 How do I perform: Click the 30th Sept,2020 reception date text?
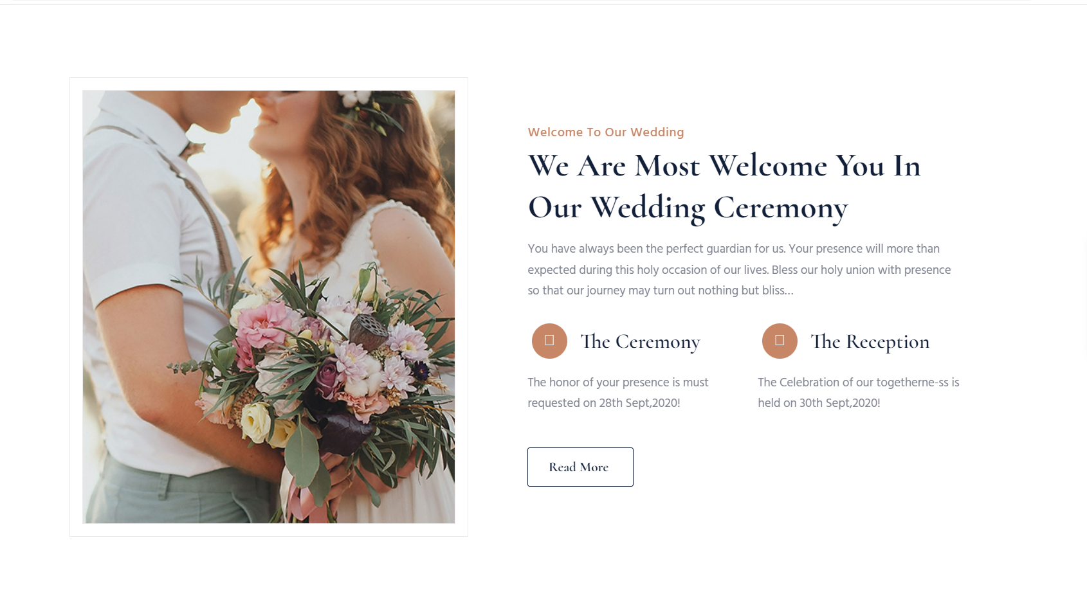coord(839,403)
